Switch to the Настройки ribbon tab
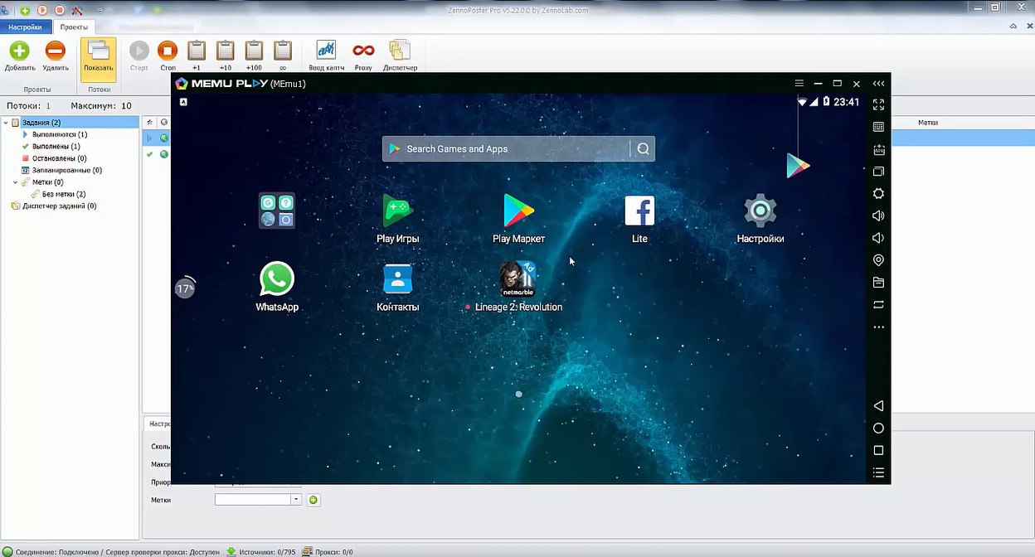The width and height of the screenshot is (1035, 557). 25,27
